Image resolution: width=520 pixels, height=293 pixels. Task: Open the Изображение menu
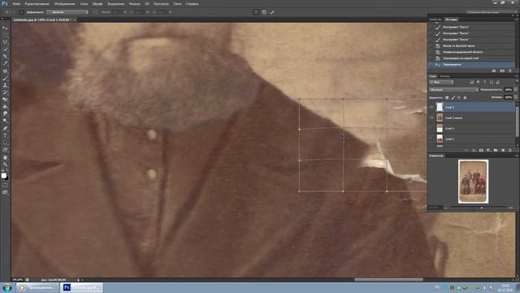tap(64, 3)
